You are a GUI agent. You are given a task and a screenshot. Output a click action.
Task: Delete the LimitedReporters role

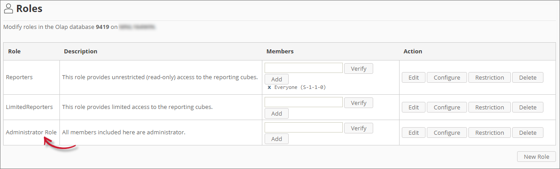tap(528, 107)
